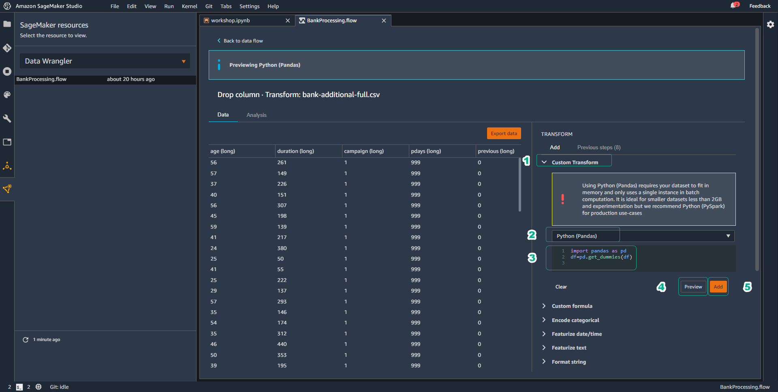Open the Kernel menu
Image resolution: width=778 pixels, height=392 pixels.
coord(190,6)
